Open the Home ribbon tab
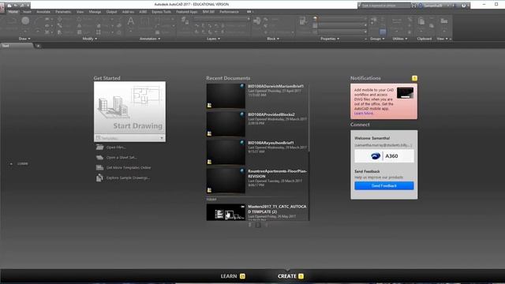 pos(13,12)
